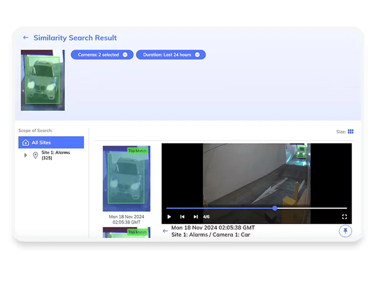
Task: Skip to the next clip
Action: [x=196, y=217]
